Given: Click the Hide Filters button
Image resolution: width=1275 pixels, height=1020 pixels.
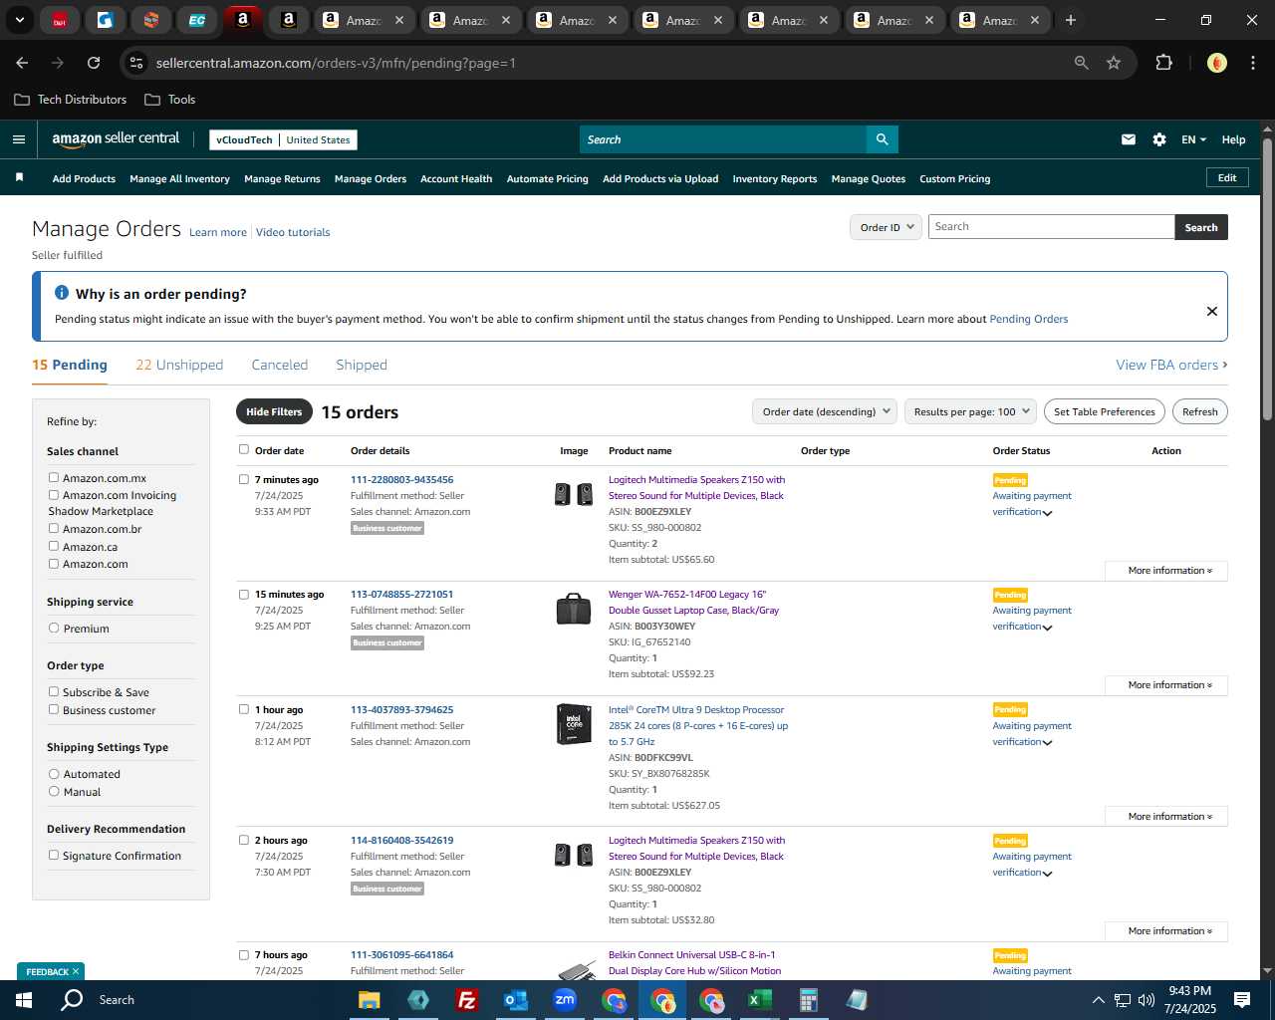Looking at the screenshot, I should 274,411.
